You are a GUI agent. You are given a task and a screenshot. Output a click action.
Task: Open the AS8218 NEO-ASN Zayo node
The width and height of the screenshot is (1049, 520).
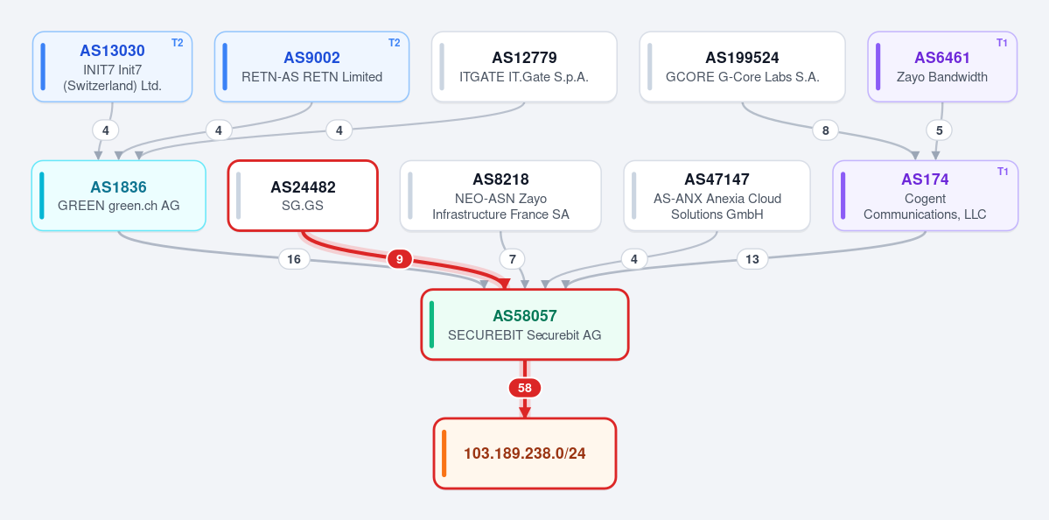click(500, 195)
